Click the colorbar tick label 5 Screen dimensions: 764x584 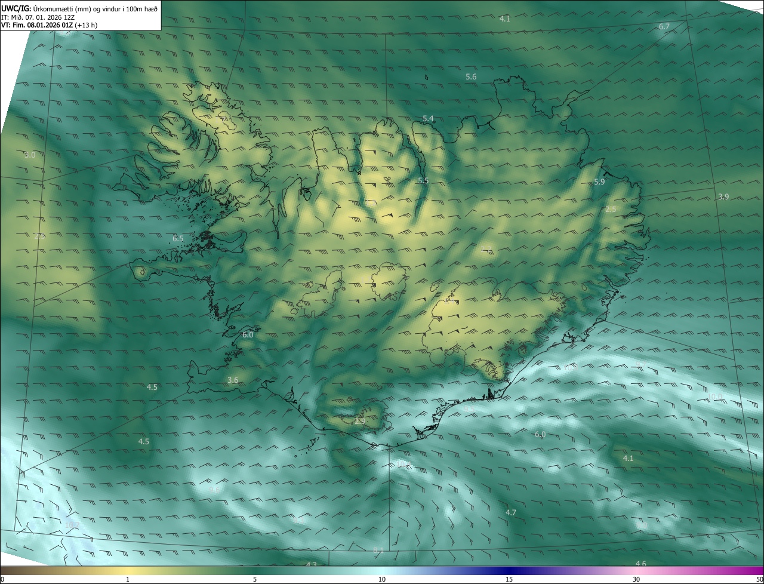[255, 579]
